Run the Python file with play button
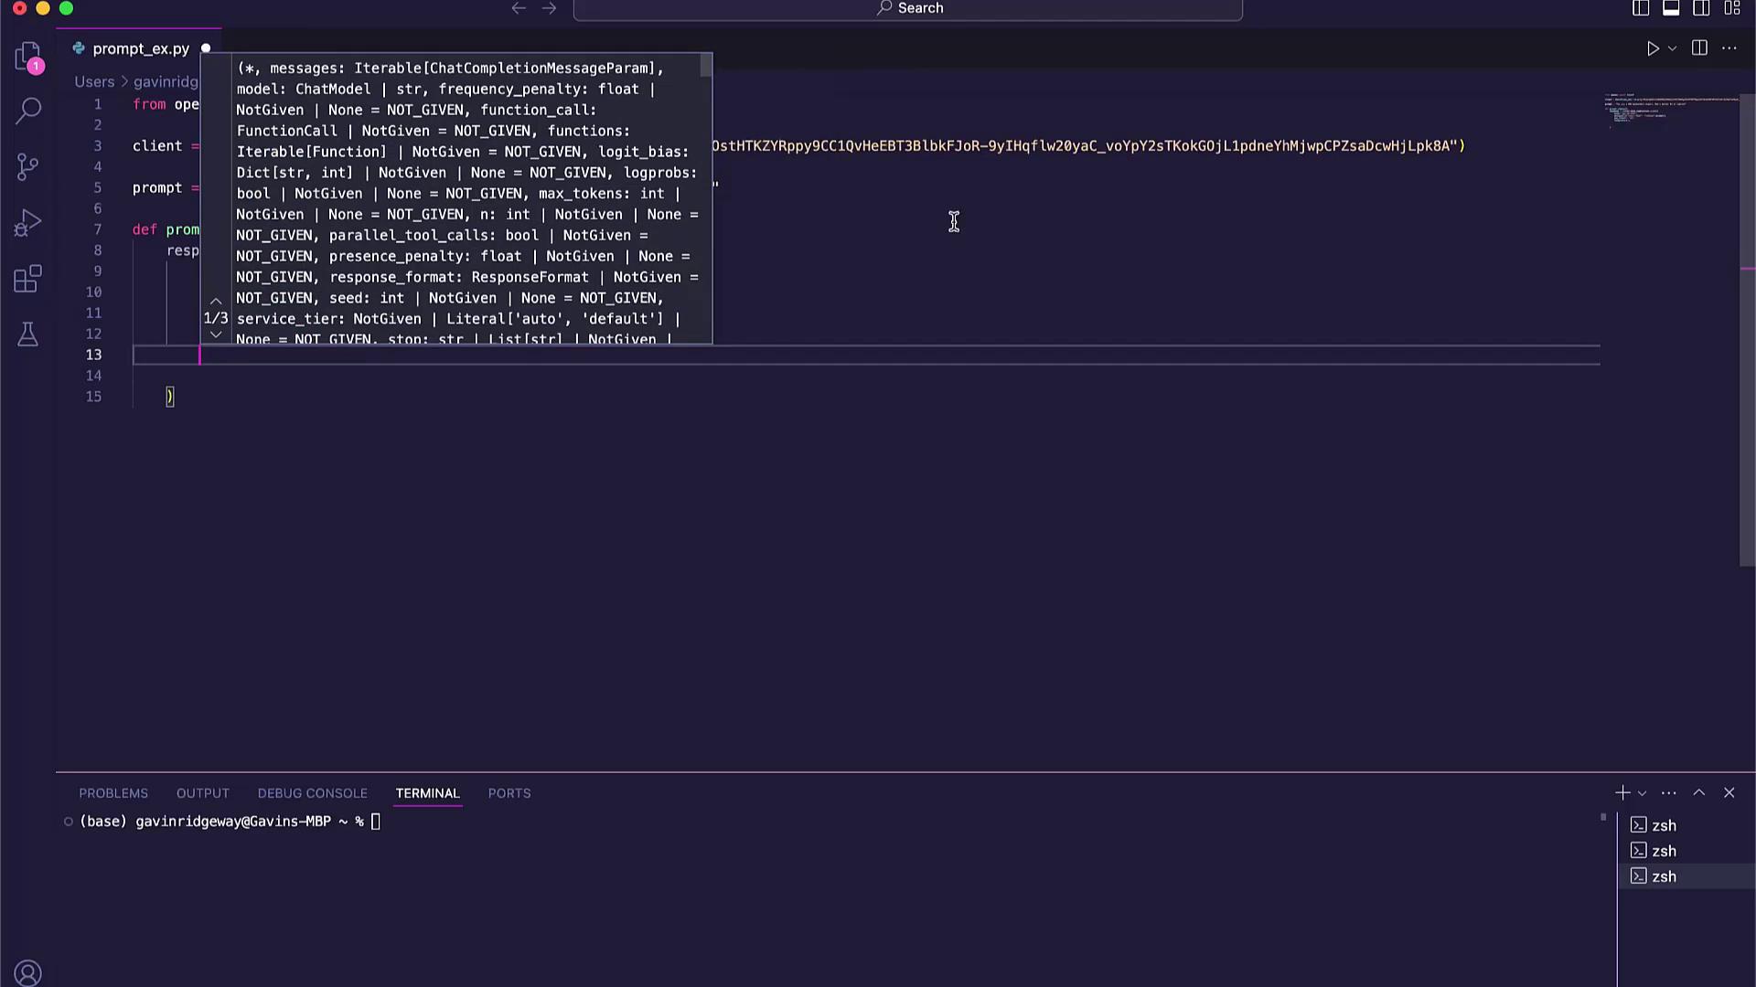 pos(1653,48)
